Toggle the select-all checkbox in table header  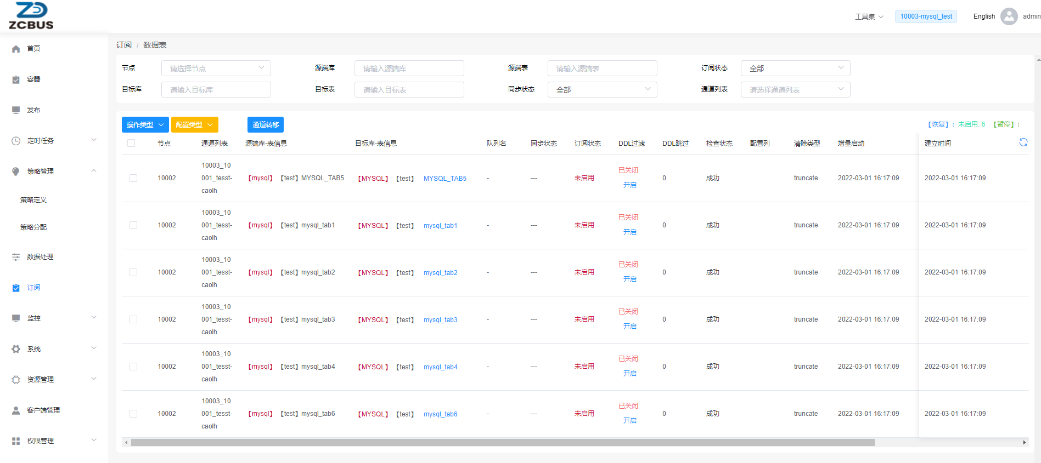131,143
